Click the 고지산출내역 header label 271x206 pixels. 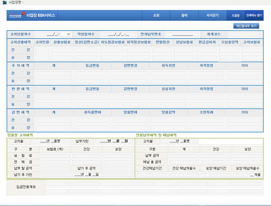click(x=20, y=42)
